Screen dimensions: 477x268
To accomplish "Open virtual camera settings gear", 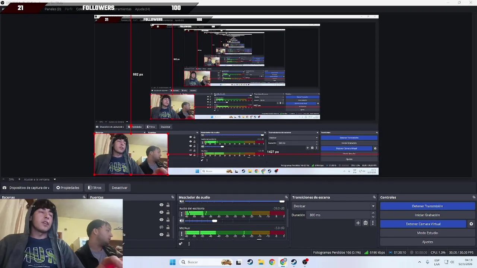I will 471,224.
